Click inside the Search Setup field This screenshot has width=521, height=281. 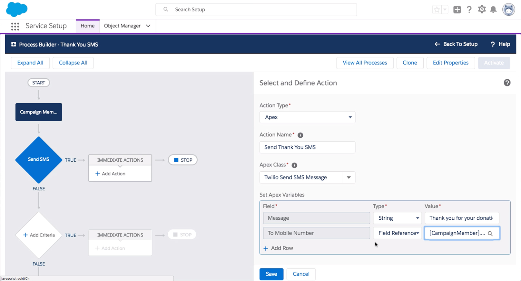(x=256, y=10)
